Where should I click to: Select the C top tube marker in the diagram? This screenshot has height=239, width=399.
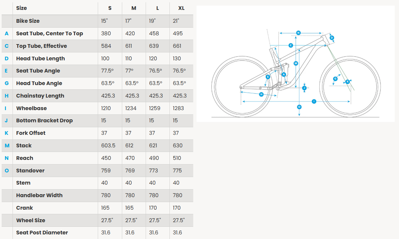[291, 45]
